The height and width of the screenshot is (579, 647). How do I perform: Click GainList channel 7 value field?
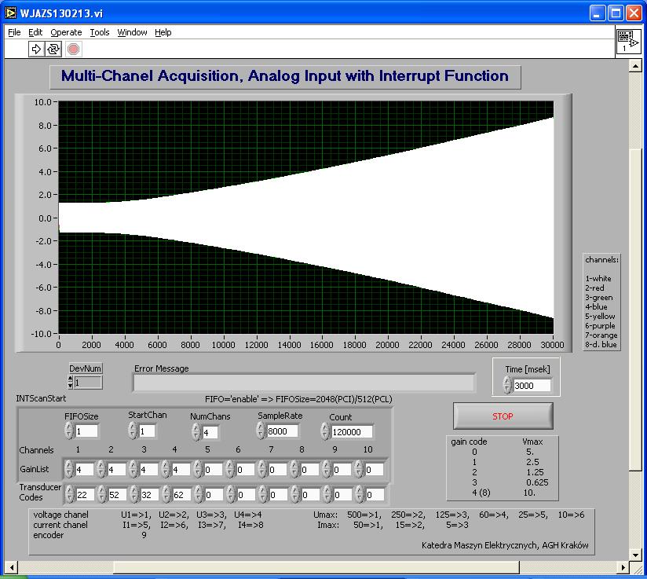coord(278,470)
